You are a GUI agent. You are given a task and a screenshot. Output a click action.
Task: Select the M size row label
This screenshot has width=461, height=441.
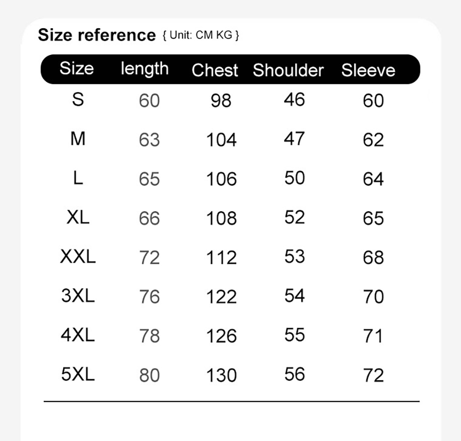pos(78,138)
